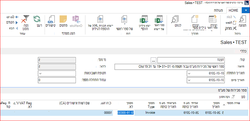This screenshot has height=121, width=250.
Task: Expand the תאריך סיום date dropdown
Action: (x=189, y=80)
